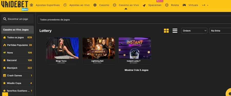
Task: Open the Na linha filter dropdown
Action: [220, 31]
